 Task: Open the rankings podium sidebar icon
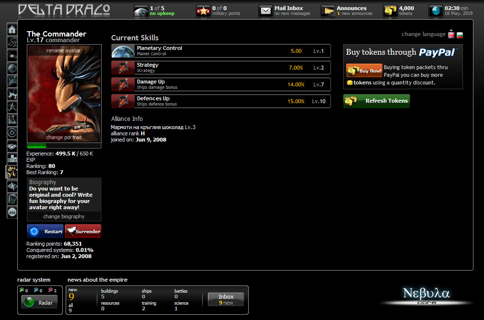tap(12, 158)
